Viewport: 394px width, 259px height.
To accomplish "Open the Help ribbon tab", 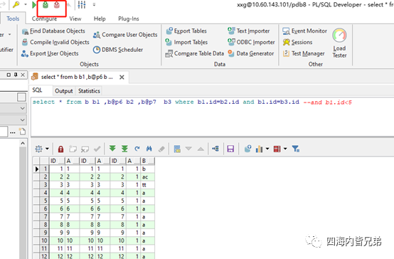I will 100,18.
